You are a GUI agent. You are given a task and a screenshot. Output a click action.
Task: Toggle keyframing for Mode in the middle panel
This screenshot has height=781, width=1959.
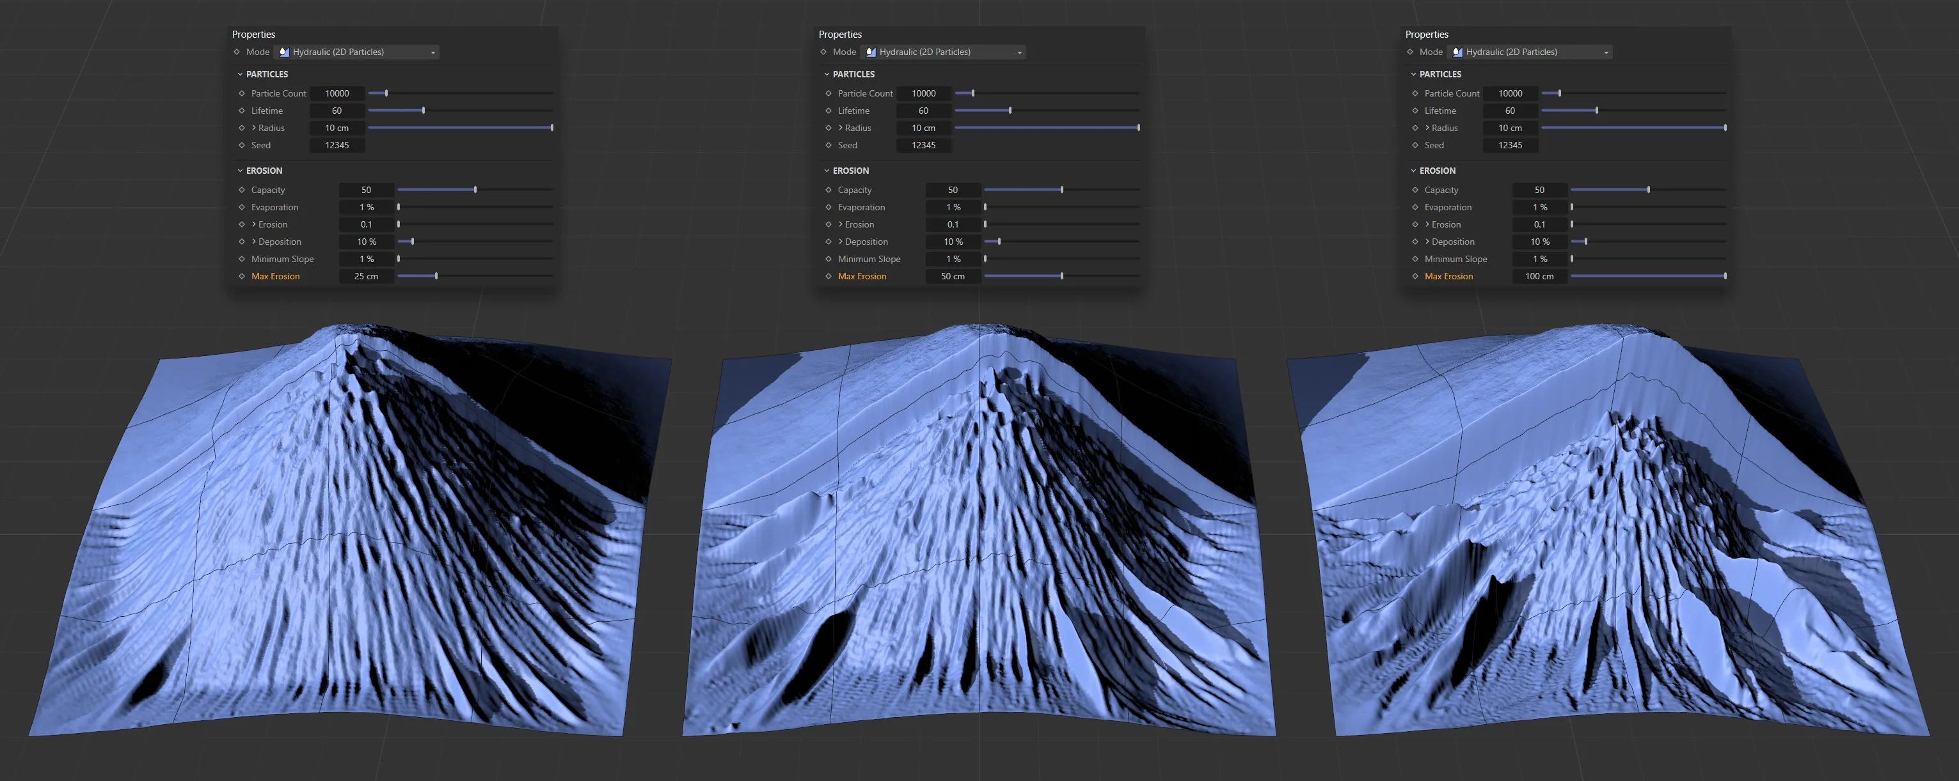823,52
